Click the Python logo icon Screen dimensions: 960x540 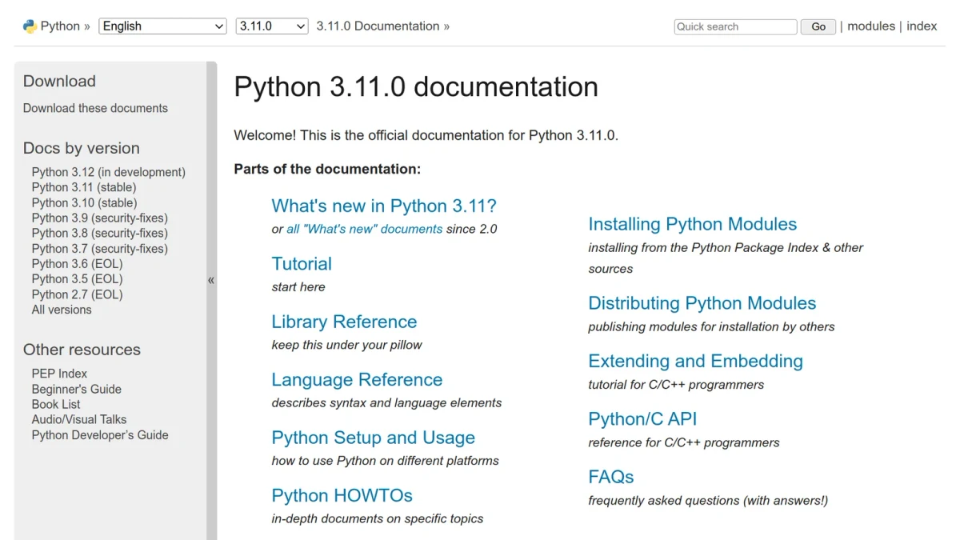(30, 26)
